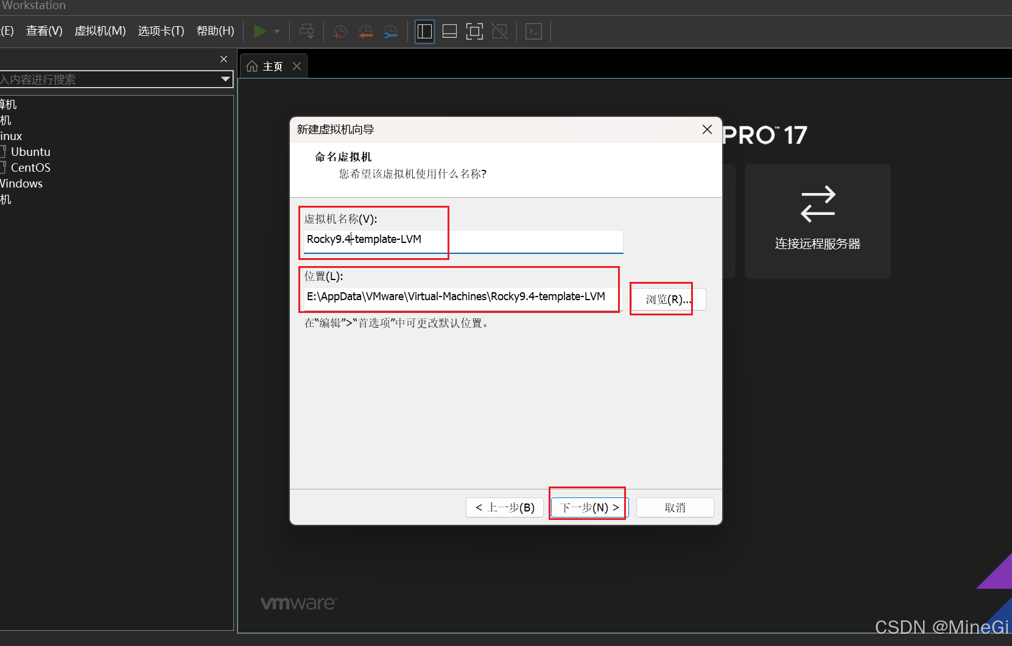Click the Unity mode toolbar icon
This screenshot has height=646, width=1012.
[499, 31]
